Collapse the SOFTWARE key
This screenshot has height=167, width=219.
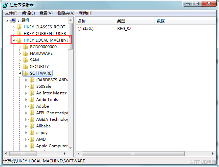[20, 73]
